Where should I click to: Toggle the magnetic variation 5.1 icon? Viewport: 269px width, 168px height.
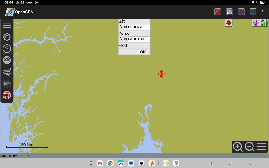click(7, 84)
